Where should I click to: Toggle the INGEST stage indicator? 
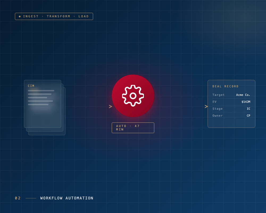pyautogui.click(x=31, y=16)
